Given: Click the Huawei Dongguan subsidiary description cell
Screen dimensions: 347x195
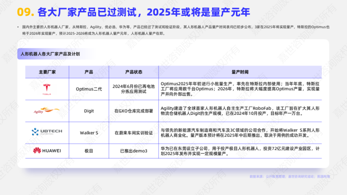Looking at the screenshot, I should (x=240, y=151).
